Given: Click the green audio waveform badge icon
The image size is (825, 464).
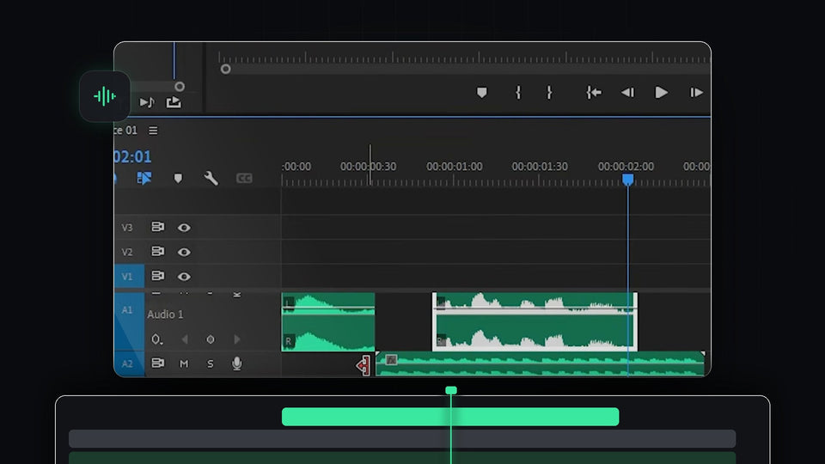Looking at the screenshot, I should click(105, 96).
